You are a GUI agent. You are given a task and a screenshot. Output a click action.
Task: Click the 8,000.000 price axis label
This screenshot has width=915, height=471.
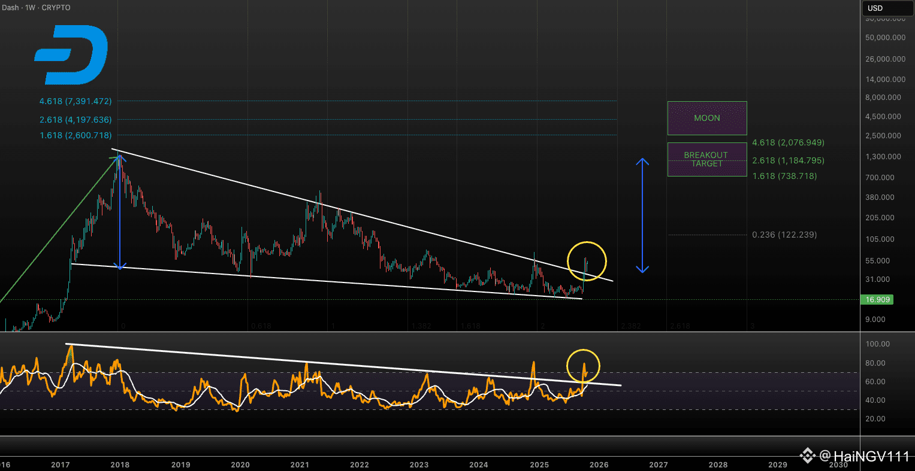point(883,97)
